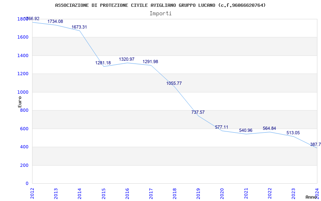Click the x-axis year 2016
The height and width of the screenshot is (201, 321).
coord(127,193)
